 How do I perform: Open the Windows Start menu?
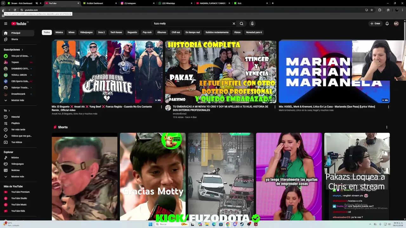click(x=150, y=224)
